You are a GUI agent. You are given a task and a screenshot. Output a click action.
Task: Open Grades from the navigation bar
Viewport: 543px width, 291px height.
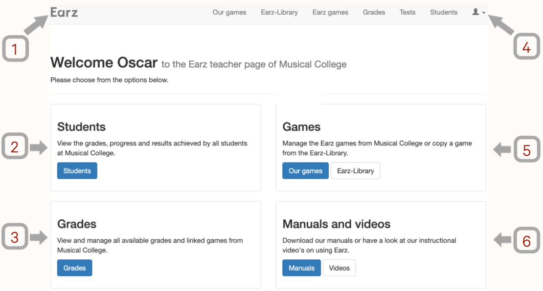coord(374,12)
